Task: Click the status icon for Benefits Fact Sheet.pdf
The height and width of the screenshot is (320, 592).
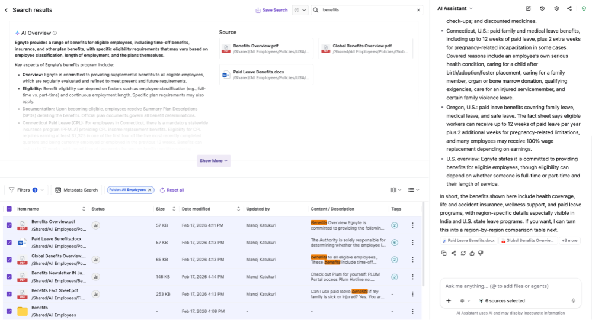Action: [x=96, y=294]
